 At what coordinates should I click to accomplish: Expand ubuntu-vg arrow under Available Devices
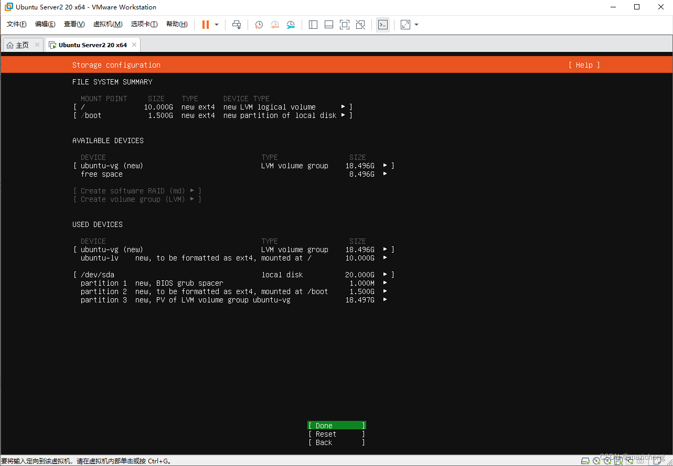385,165
